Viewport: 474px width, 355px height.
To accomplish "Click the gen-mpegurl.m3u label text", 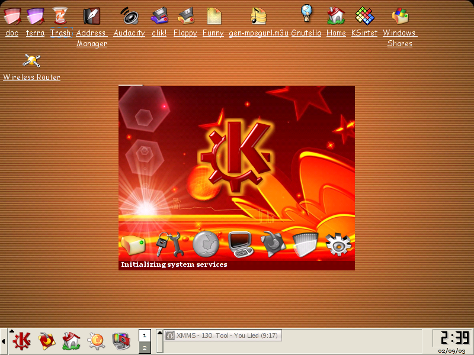I will point(258,33).
